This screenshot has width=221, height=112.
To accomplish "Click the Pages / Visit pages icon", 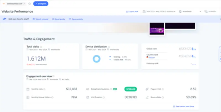I will [147, 89].
